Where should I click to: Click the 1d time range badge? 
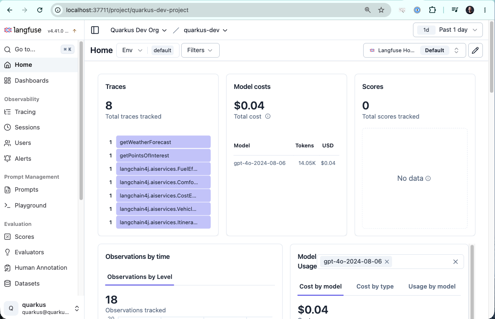pyautogui.click(x=426, y=30)
